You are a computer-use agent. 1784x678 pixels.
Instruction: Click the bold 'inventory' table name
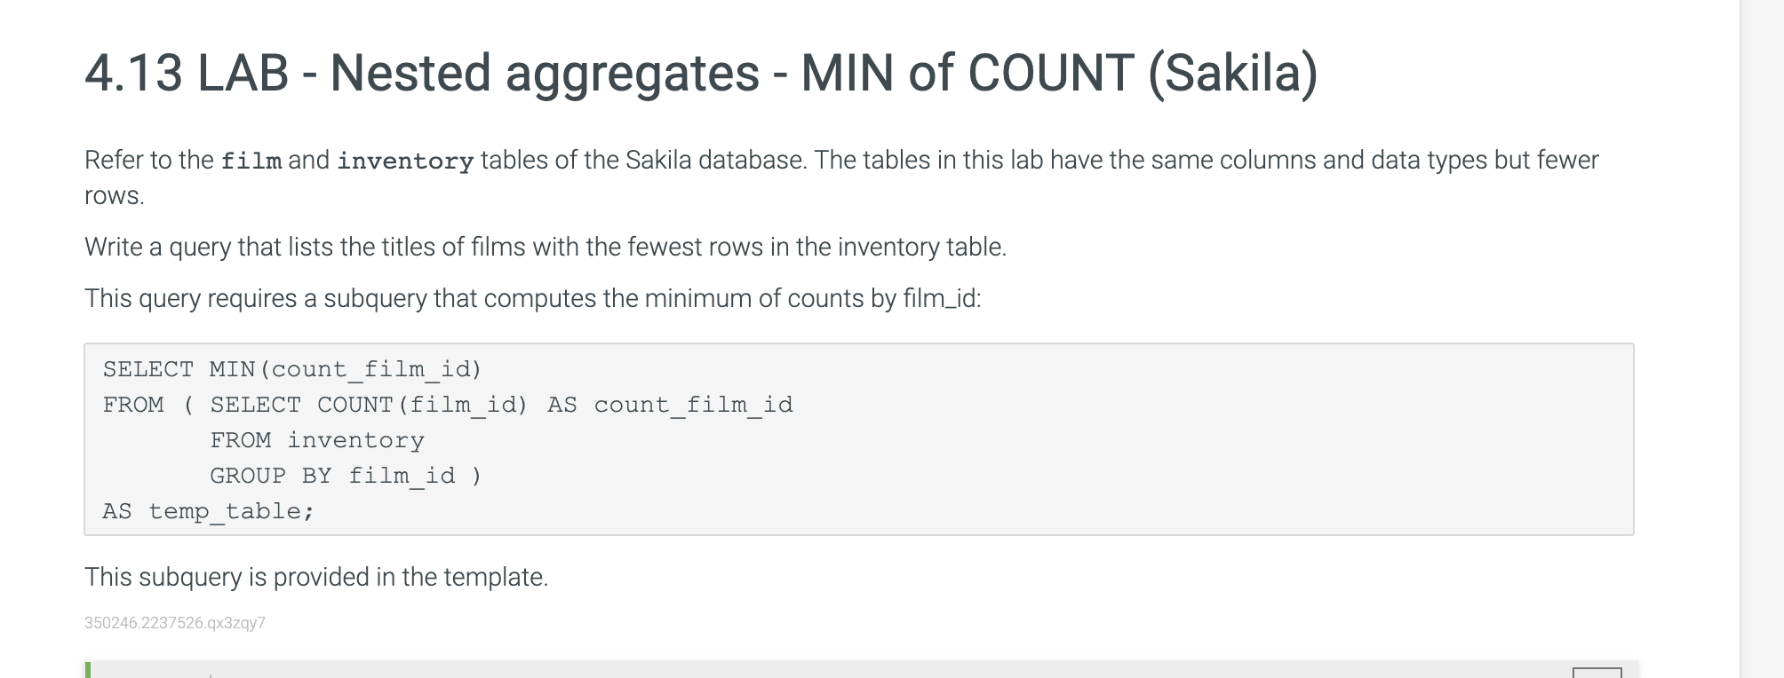[405, 161]
